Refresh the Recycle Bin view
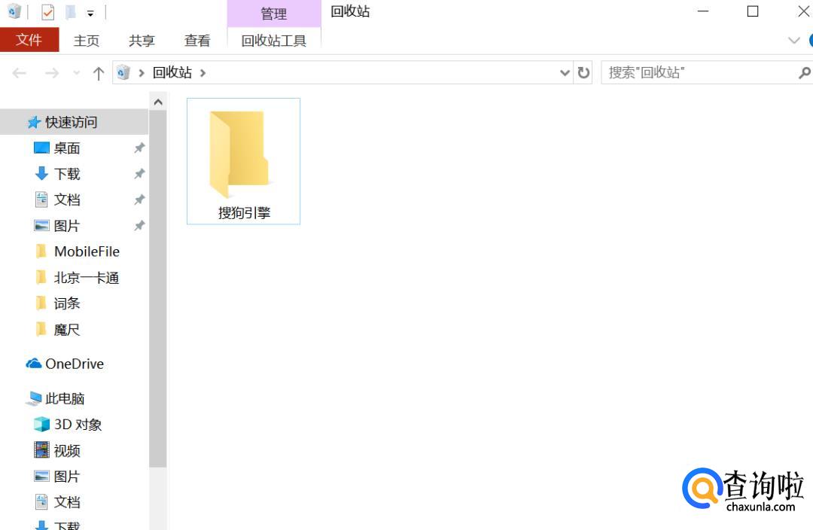The image size is (813, 530). (x=583, y=72)
